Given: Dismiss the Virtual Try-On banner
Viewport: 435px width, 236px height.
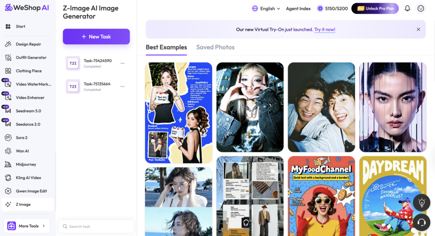Looking at the screenshot, I should [418, 29].
